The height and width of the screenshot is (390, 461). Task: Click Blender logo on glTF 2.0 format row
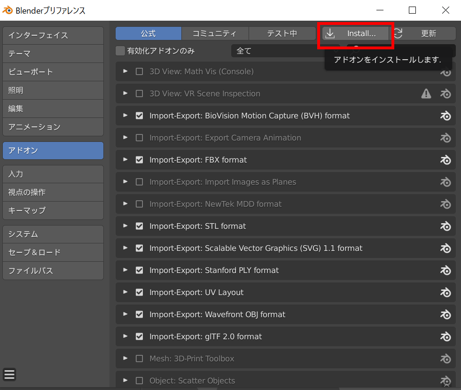445,336
